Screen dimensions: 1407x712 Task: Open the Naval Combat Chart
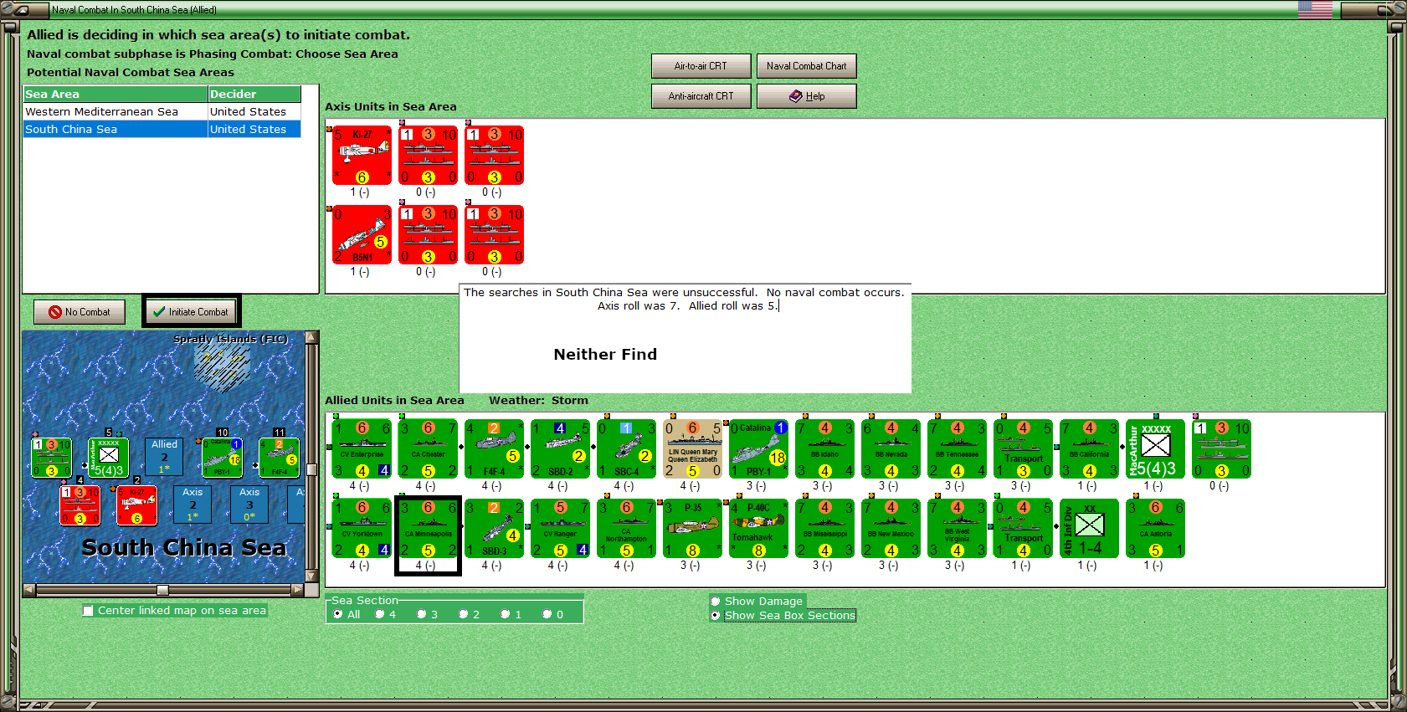806,66
